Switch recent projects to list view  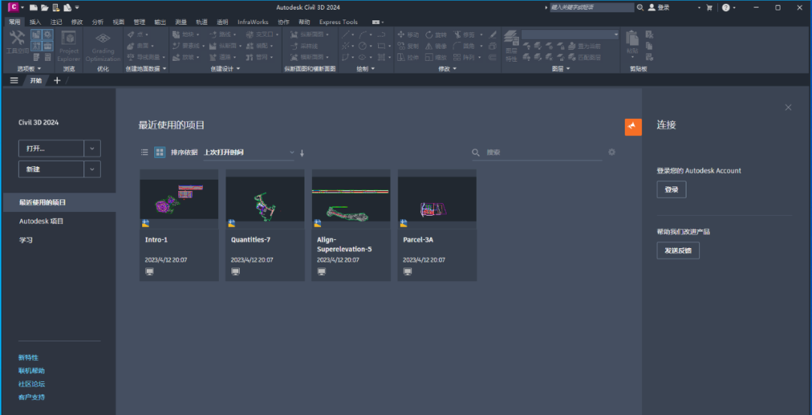coord(144,153)
